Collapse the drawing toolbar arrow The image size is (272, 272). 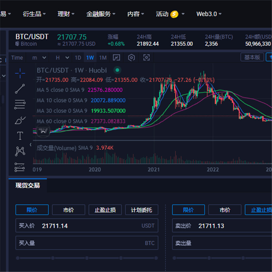click(x=31, y=144)
